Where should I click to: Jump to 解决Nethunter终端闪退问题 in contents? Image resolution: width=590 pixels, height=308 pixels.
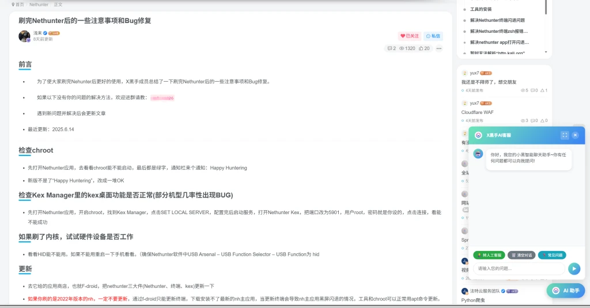497,20
